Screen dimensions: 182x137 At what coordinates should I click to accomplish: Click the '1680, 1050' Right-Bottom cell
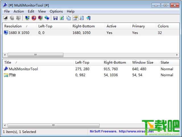pyautogui.click(x=82, y=33)
